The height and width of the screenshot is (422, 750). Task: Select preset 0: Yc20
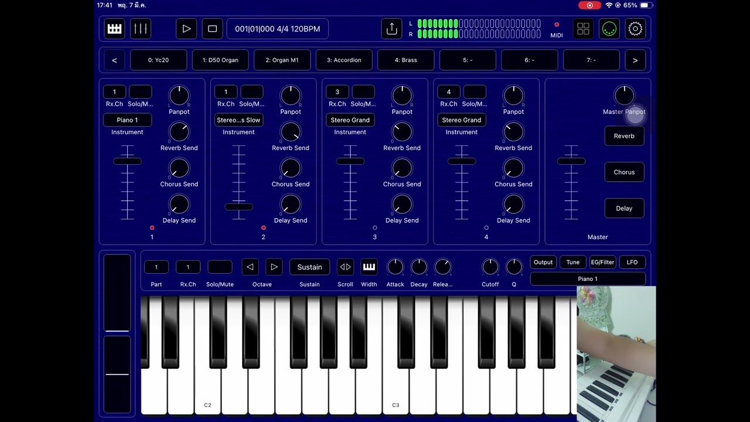(158, 60)
